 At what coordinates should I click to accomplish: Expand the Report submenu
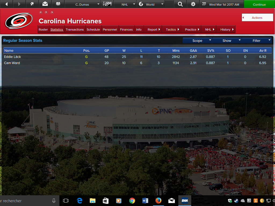point(153,30)
